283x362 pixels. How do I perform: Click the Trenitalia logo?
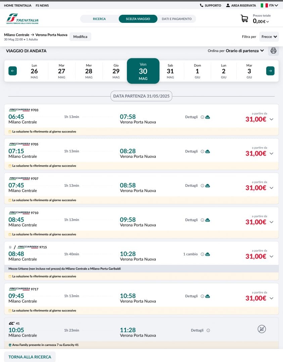pos(22,19)
